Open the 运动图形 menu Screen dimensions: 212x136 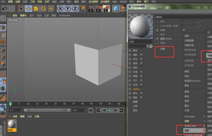[105, 2]
